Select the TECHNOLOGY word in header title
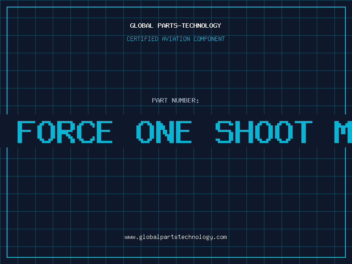 point(201,26)
